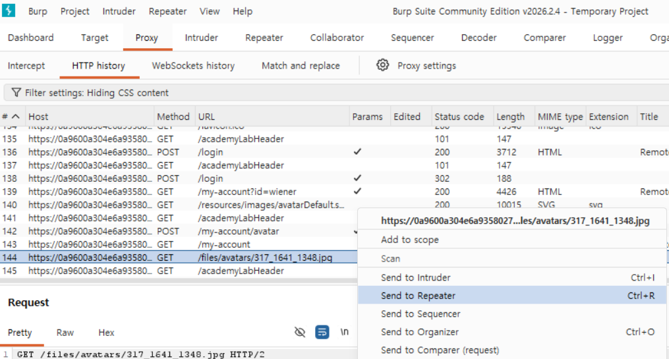669x359 pixels.
Task: Switch to the Intercept sub-tab
Action: pyautogui.click(x=26, y=66)
